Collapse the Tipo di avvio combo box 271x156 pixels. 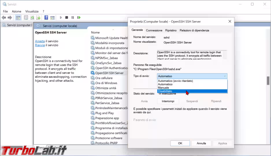coord(224,76)
